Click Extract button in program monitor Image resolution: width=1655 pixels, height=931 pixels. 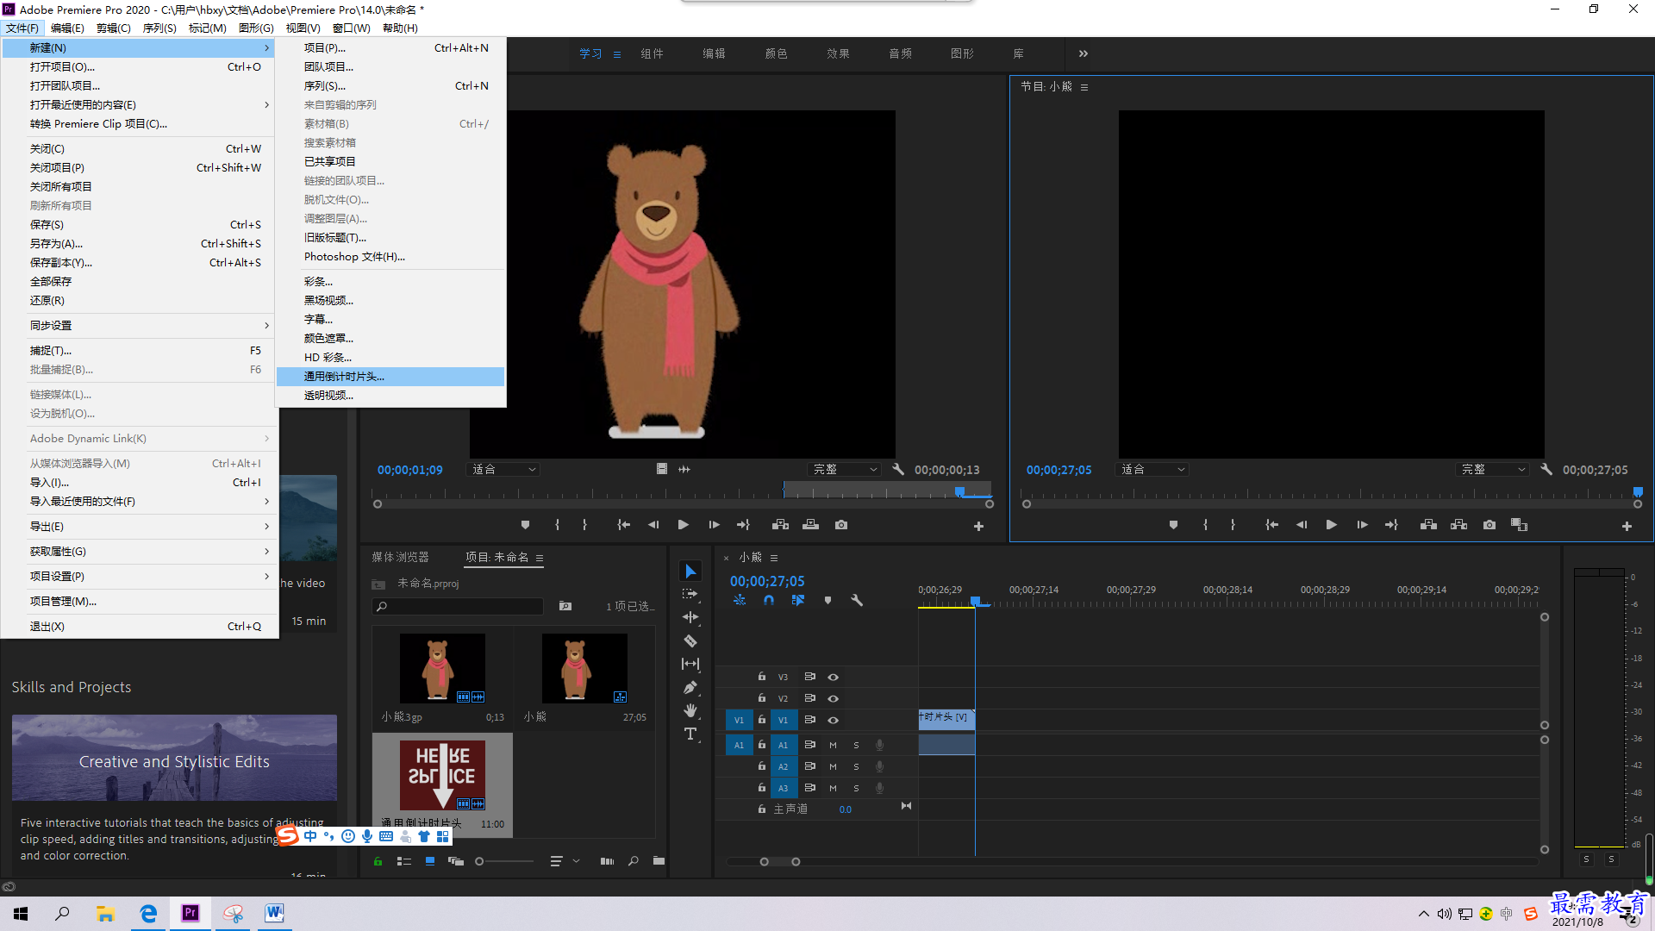pyautogui.click(x=1458, y=525)
